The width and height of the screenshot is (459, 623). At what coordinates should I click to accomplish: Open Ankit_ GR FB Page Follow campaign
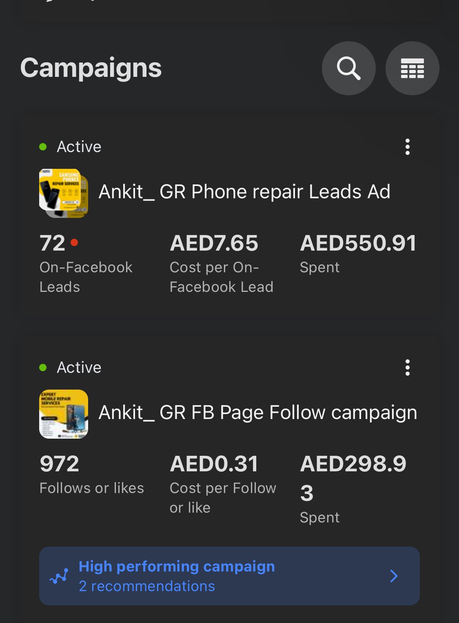pyautogui.click(x=258, y=412)
